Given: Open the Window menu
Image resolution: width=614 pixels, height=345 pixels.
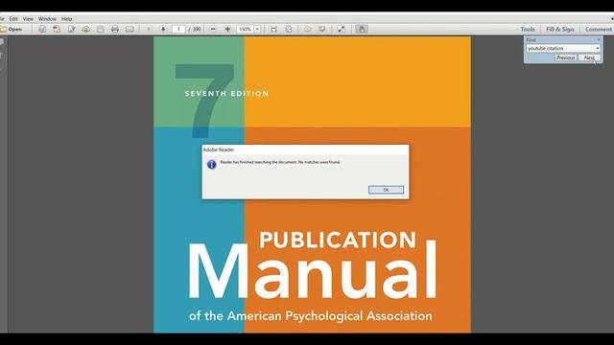Looking at the screenshot, I should (x=47, y=19).
